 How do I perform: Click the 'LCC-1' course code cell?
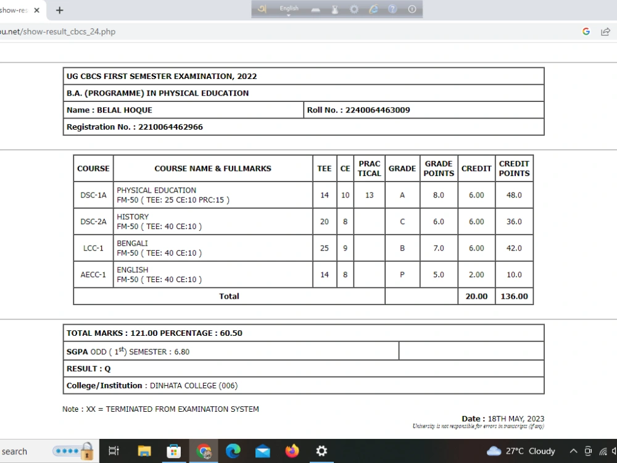(93, 248)
